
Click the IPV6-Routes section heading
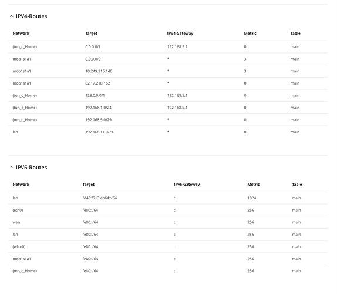click(x=32, y=168)
